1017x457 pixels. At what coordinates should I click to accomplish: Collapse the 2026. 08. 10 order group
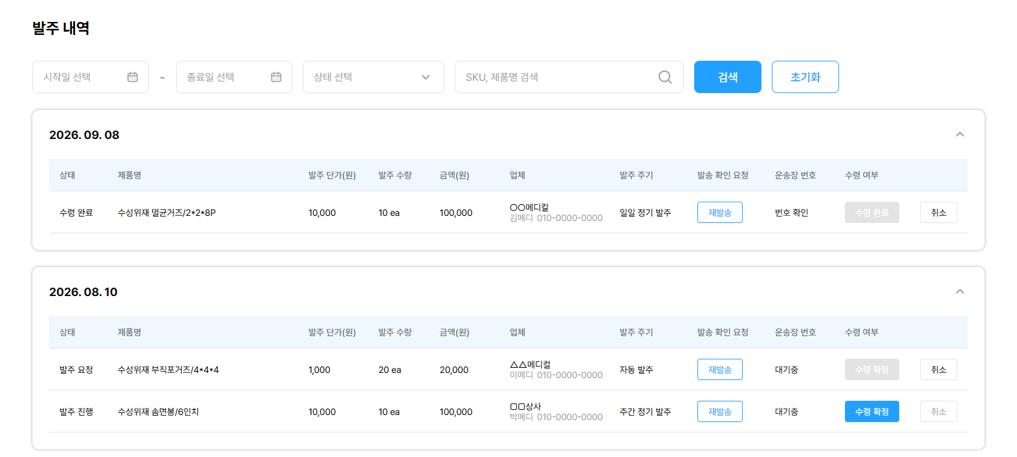(x=960, y=292)
